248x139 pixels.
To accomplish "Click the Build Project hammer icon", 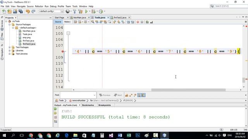I will [74, 11].
